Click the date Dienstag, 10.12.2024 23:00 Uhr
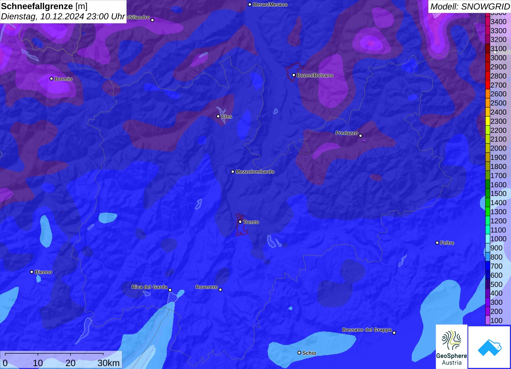511x369 pixels. pyautogui.click(x=63, y=16)
